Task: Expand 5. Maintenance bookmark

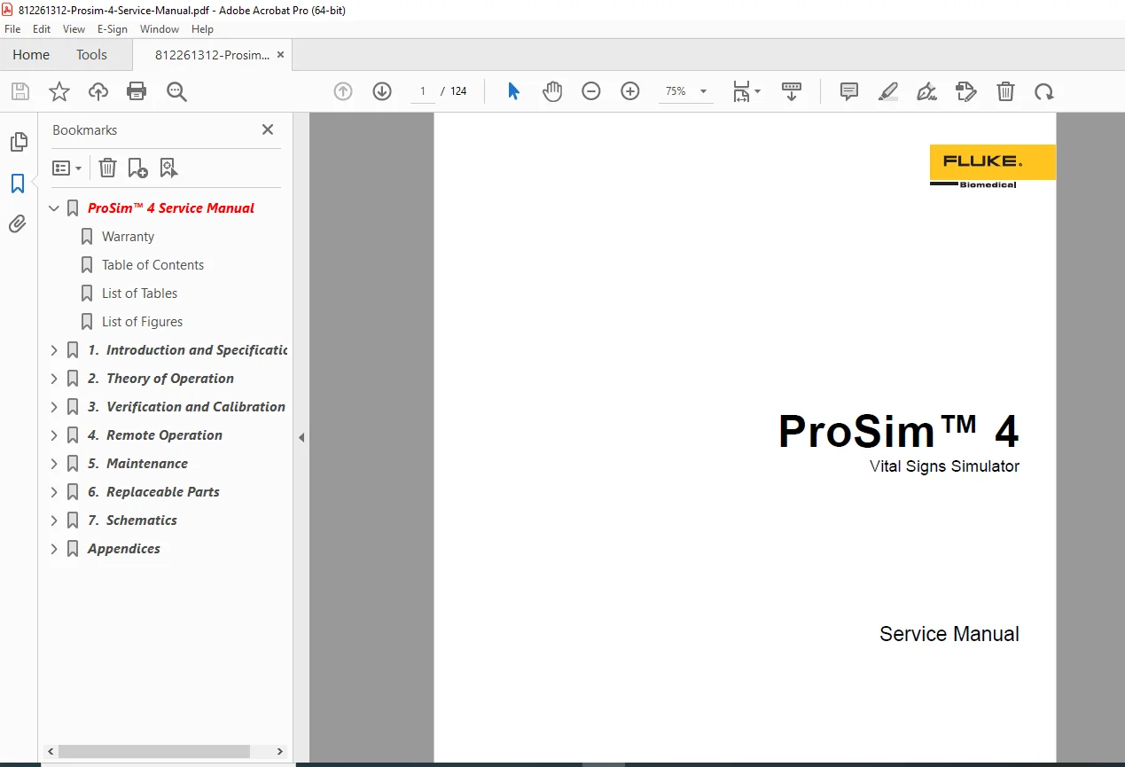Action: click(54, 464)
